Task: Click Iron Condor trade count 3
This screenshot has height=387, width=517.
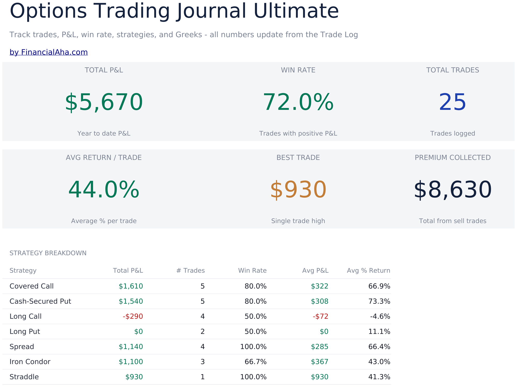Action: point(203,362)
